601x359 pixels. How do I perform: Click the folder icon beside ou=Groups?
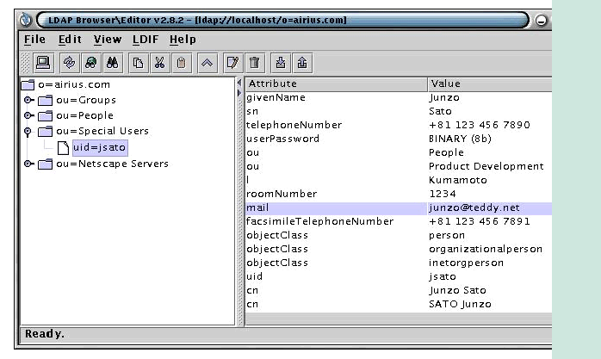[x=45, y=101]
